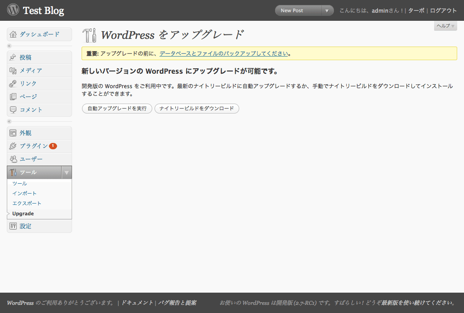Click 最新版を使い続けてください footer link
This screenshot has width=464, height=313.
(x=417, y=303)
